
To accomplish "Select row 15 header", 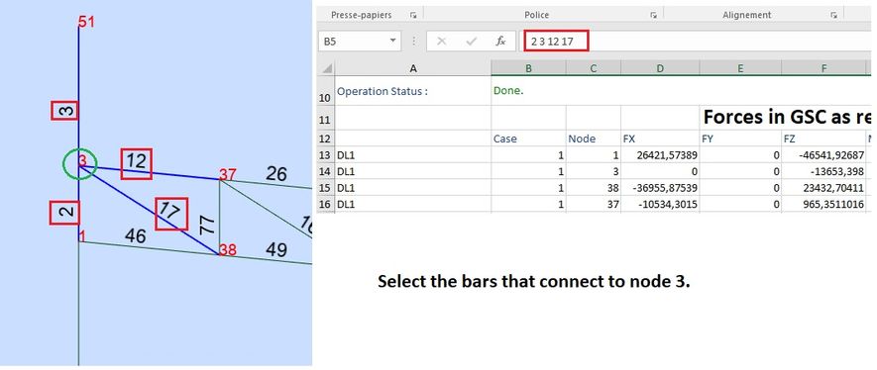I will tap(325, 188).
